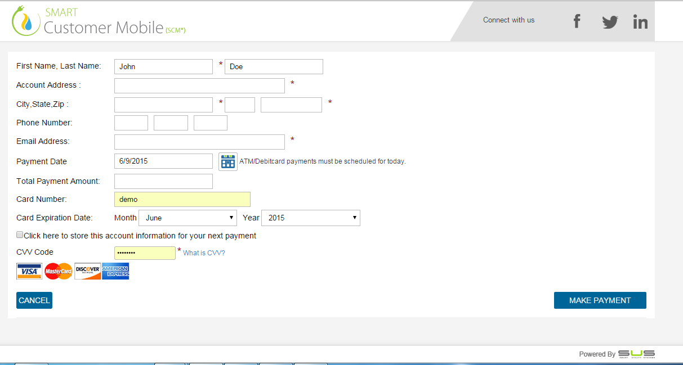Select the Total Payment Amount field

point(163,181)
